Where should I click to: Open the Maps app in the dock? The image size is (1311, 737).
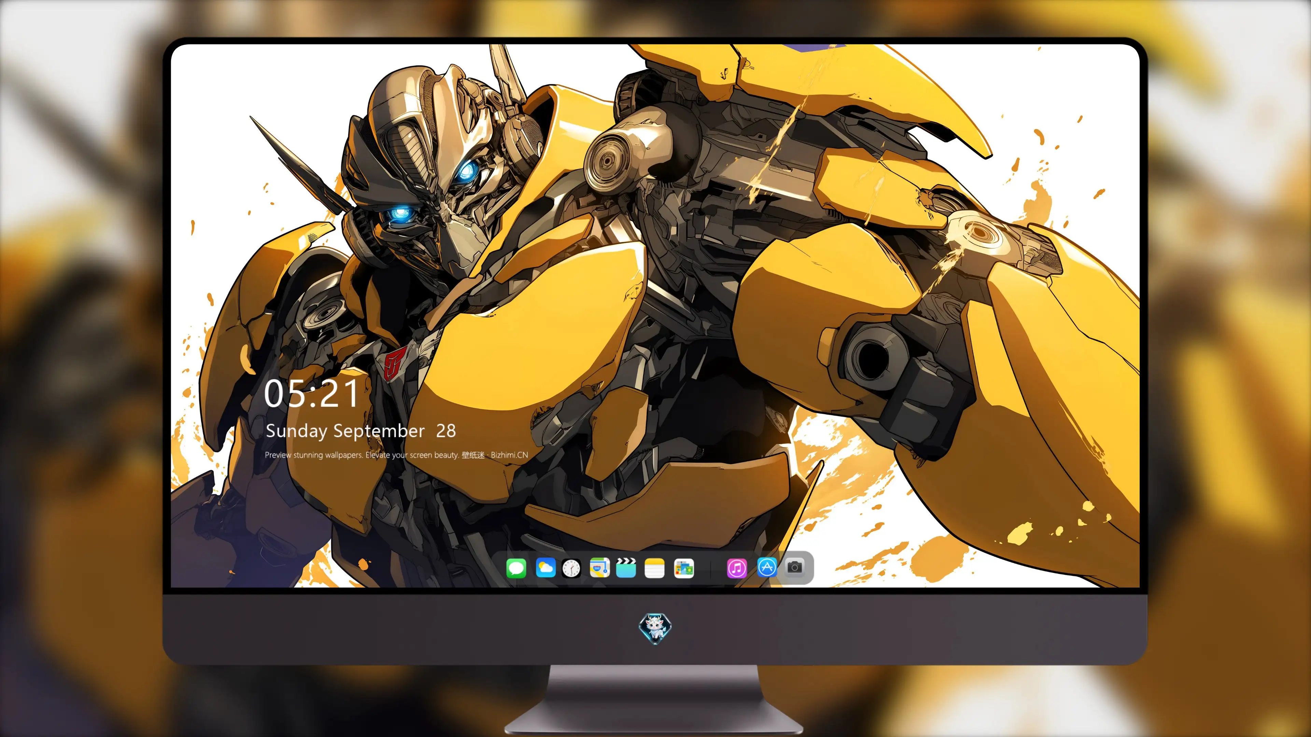[x=600, y=568]
